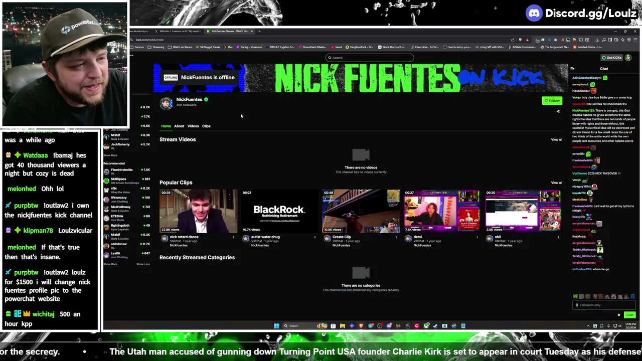The width and height of the screenshot is (642, 361).
Task: Click the Kick search field
Action: click(370, 58)
